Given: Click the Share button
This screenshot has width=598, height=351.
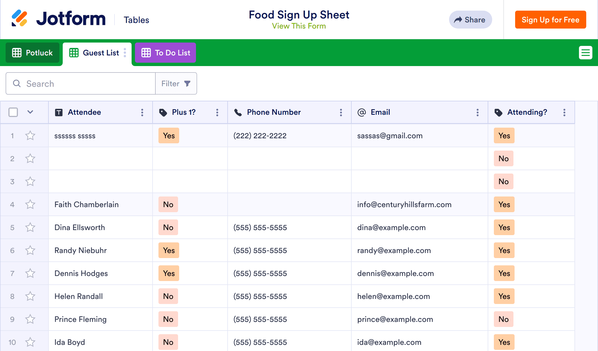Looking at the screenshot, I should [x=470, y=20].
